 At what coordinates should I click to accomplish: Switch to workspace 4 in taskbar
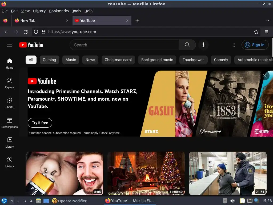(x=31, y=201)
